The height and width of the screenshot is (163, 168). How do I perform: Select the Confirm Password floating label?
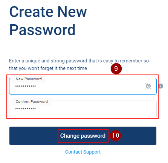point(32,102)
